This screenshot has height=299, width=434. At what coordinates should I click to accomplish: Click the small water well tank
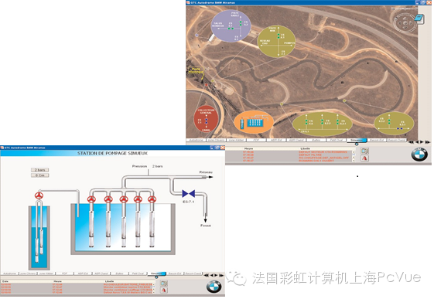[39, 237]
